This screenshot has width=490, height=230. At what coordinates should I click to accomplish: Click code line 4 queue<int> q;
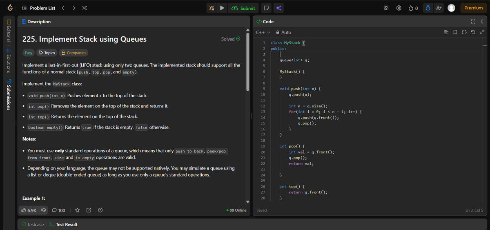pyautogui.click(x=294, y=60)
